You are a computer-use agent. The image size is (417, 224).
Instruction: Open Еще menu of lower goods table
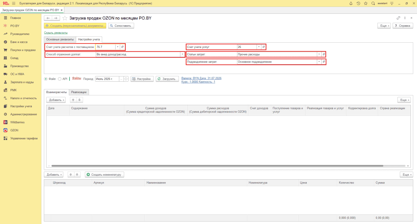pos(406,174)
